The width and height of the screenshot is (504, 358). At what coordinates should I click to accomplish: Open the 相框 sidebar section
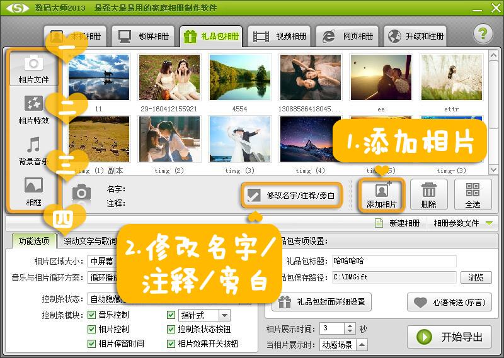tap(33, 192)
